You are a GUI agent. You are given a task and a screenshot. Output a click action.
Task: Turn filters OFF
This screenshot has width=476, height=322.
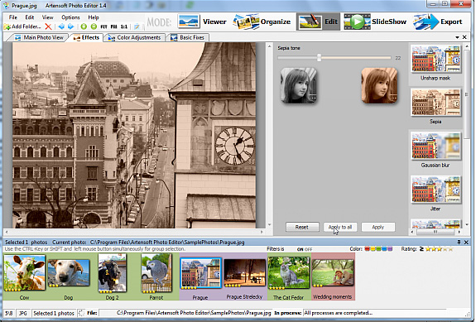click(308, 249)
